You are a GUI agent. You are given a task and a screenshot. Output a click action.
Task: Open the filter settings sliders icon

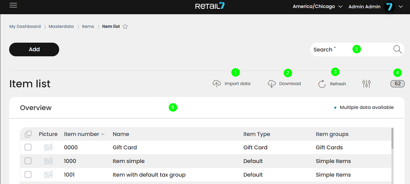(x=366, y=84)
